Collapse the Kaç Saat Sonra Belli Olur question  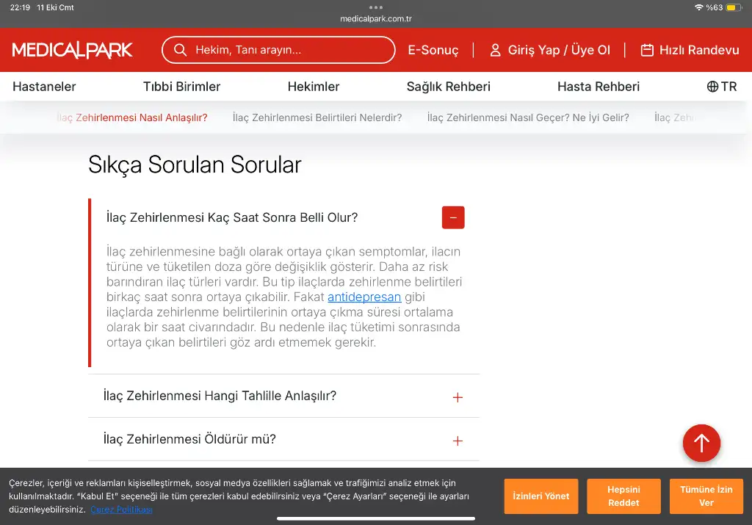click(453, 217)
